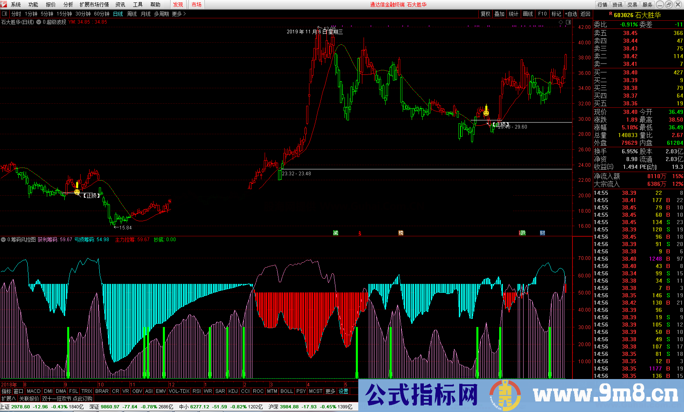
Task: Toggle the side panel icon left of 分时
Action: pos(4,14)
